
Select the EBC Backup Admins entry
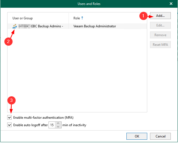42,27
